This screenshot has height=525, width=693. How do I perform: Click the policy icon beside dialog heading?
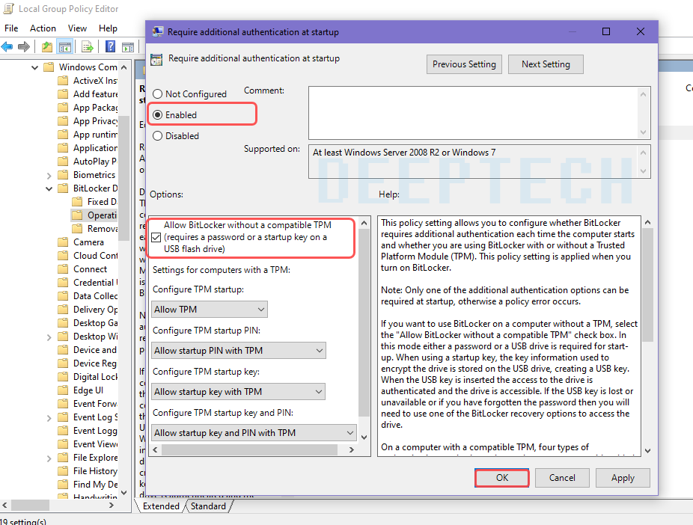coord(156,59)
